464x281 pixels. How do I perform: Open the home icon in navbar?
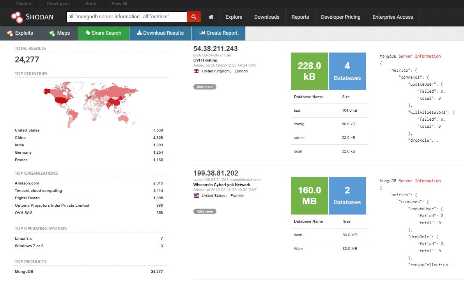pos(211,17)
